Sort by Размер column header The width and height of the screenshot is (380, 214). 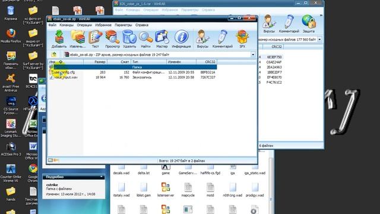pos(95,62)
